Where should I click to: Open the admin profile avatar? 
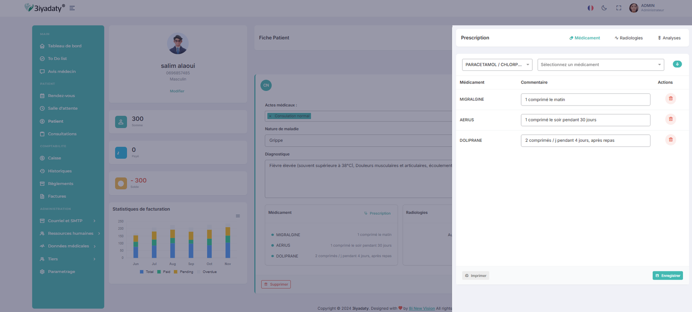634,8
